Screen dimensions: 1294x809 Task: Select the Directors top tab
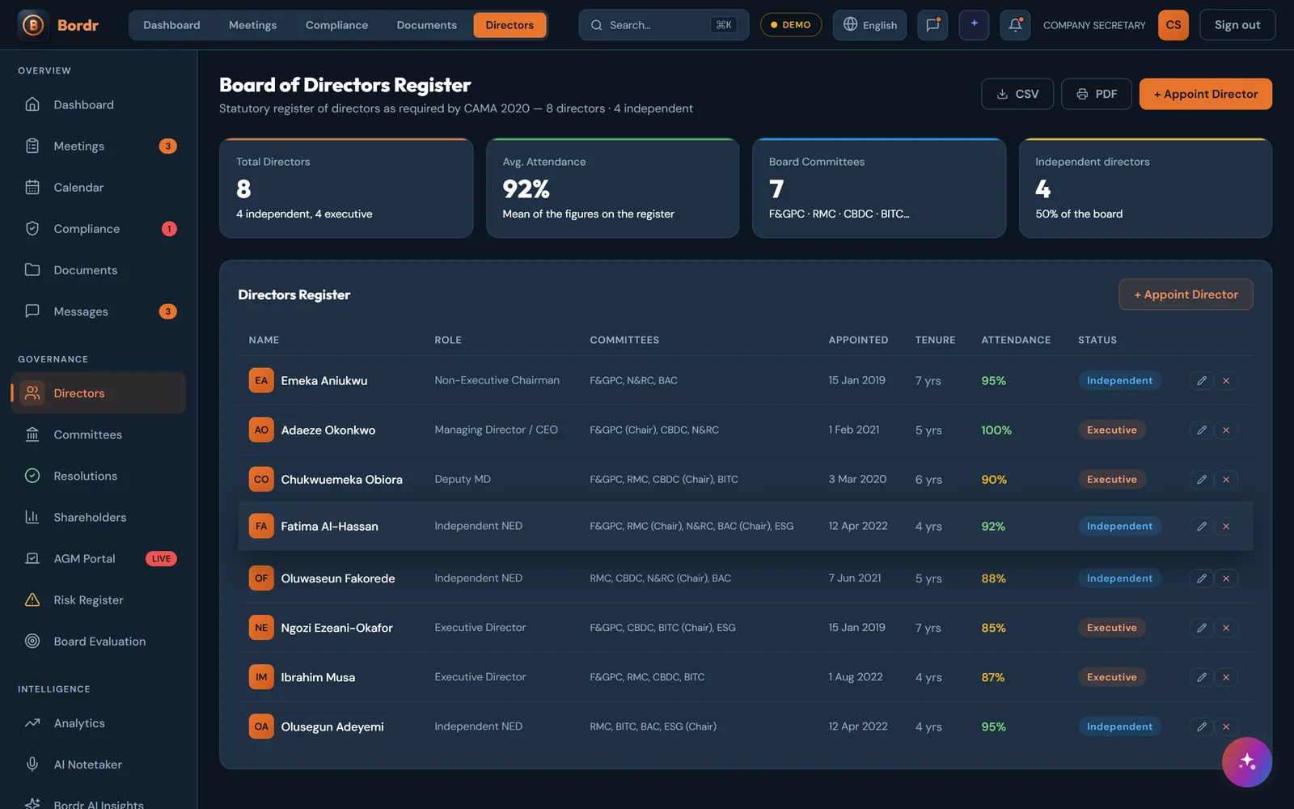pos(510,25)
